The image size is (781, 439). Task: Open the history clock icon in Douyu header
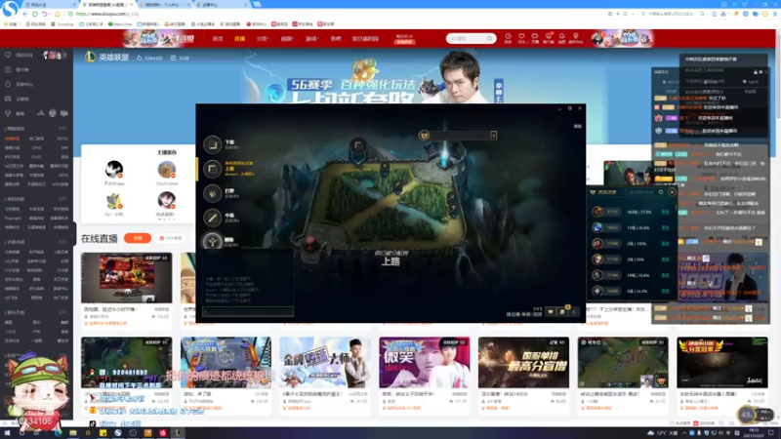508,38
